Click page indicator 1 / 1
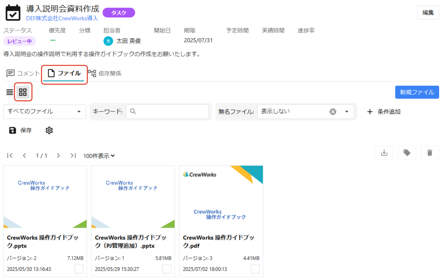The image size is (442, 279). [41, 156]
